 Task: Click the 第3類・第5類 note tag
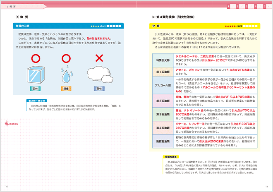pos(36,101)
